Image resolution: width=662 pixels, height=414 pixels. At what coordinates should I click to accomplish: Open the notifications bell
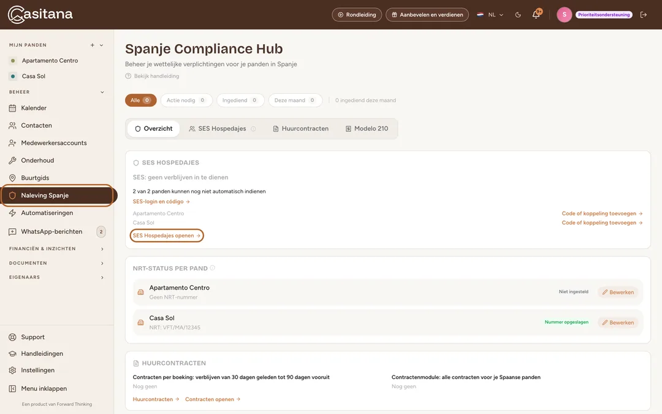(536, 14)
